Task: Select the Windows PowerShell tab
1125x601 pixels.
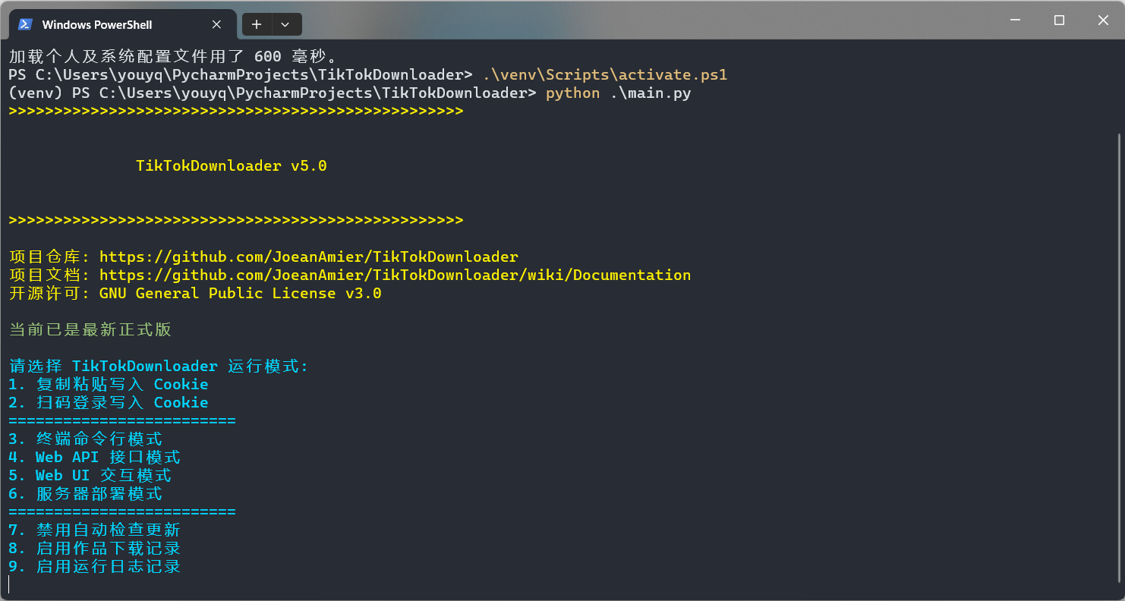Action: pos(121,24)
